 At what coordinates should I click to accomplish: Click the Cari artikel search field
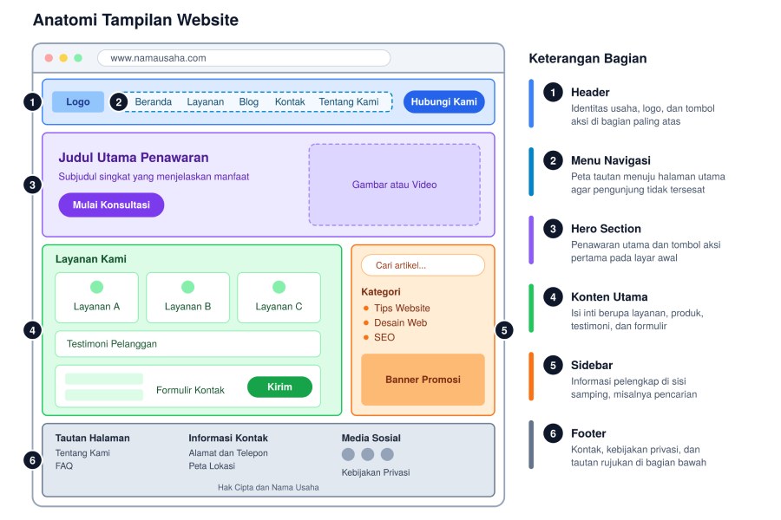coord(423,265)
